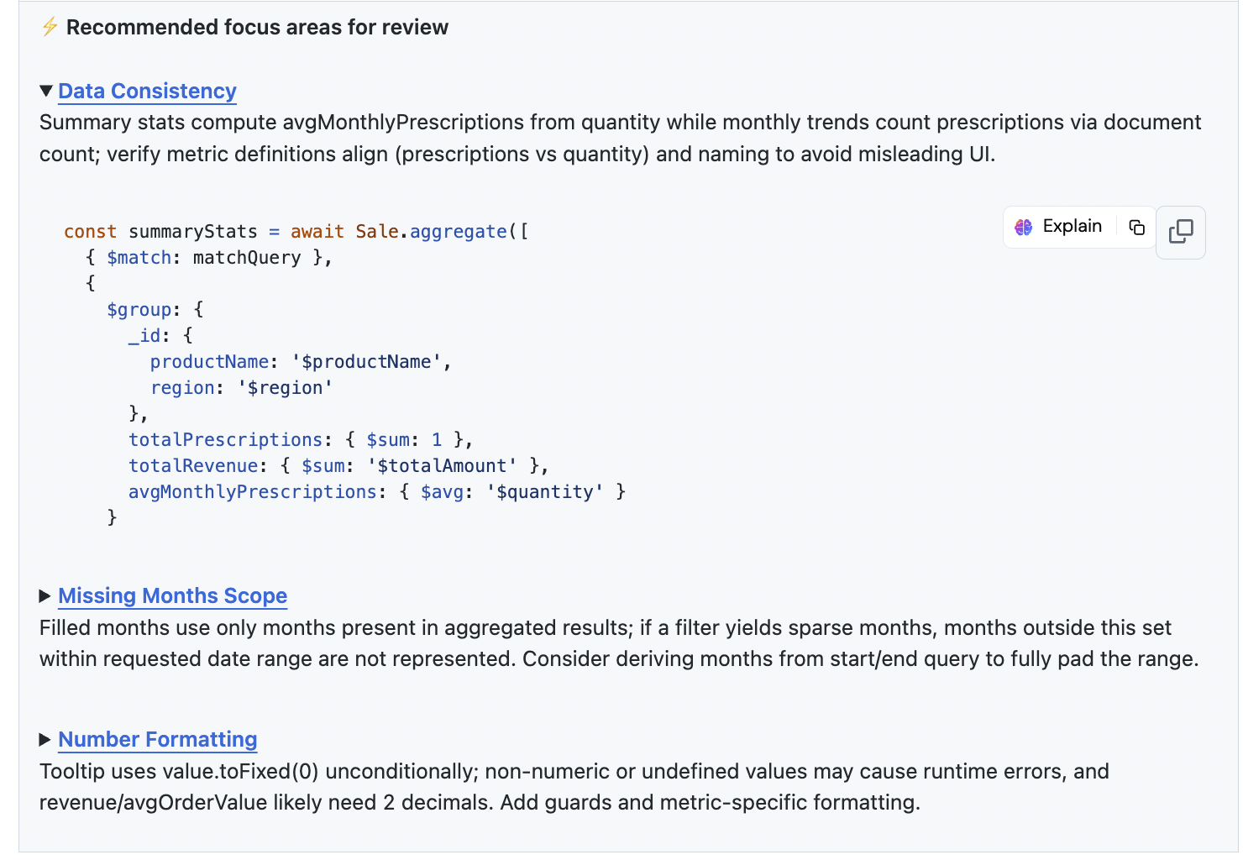
Task: Open the Number Formatting link
Action: point(157,740)
